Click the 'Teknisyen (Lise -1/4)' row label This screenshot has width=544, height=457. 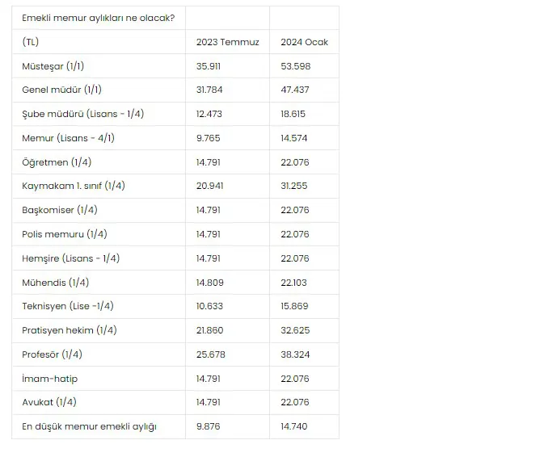67,306
